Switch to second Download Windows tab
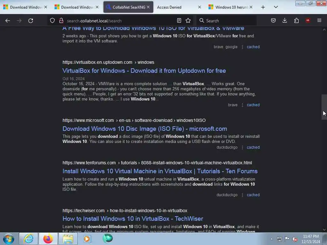Viewport: 327px width, 245px height. point(77,7)
